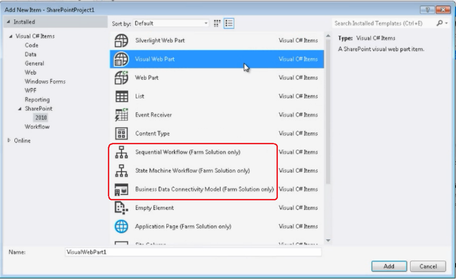Select State Machine Workflow (Farm Solution only) text
This screenshot has height=279, width=456.
tap(193, 170)
